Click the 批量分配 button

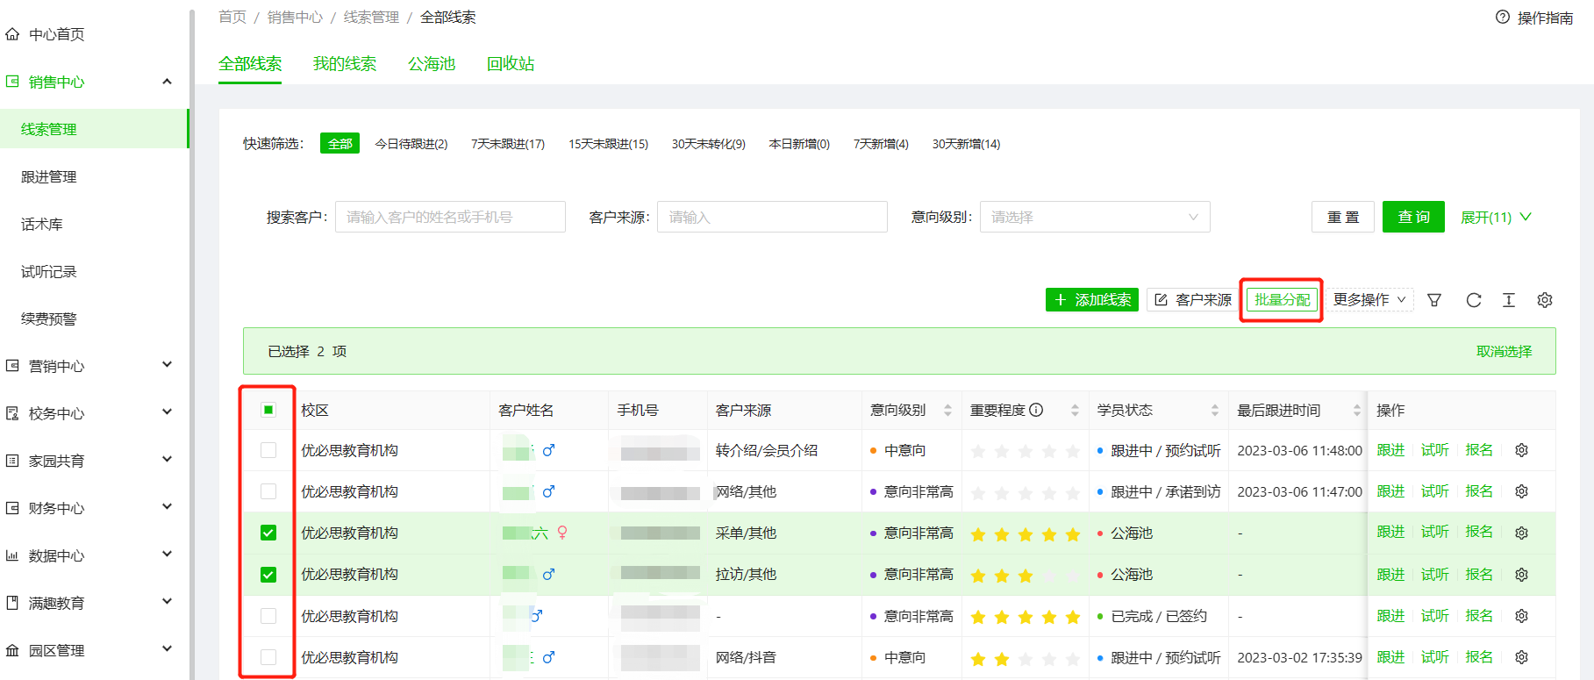tap(1282, 300)
